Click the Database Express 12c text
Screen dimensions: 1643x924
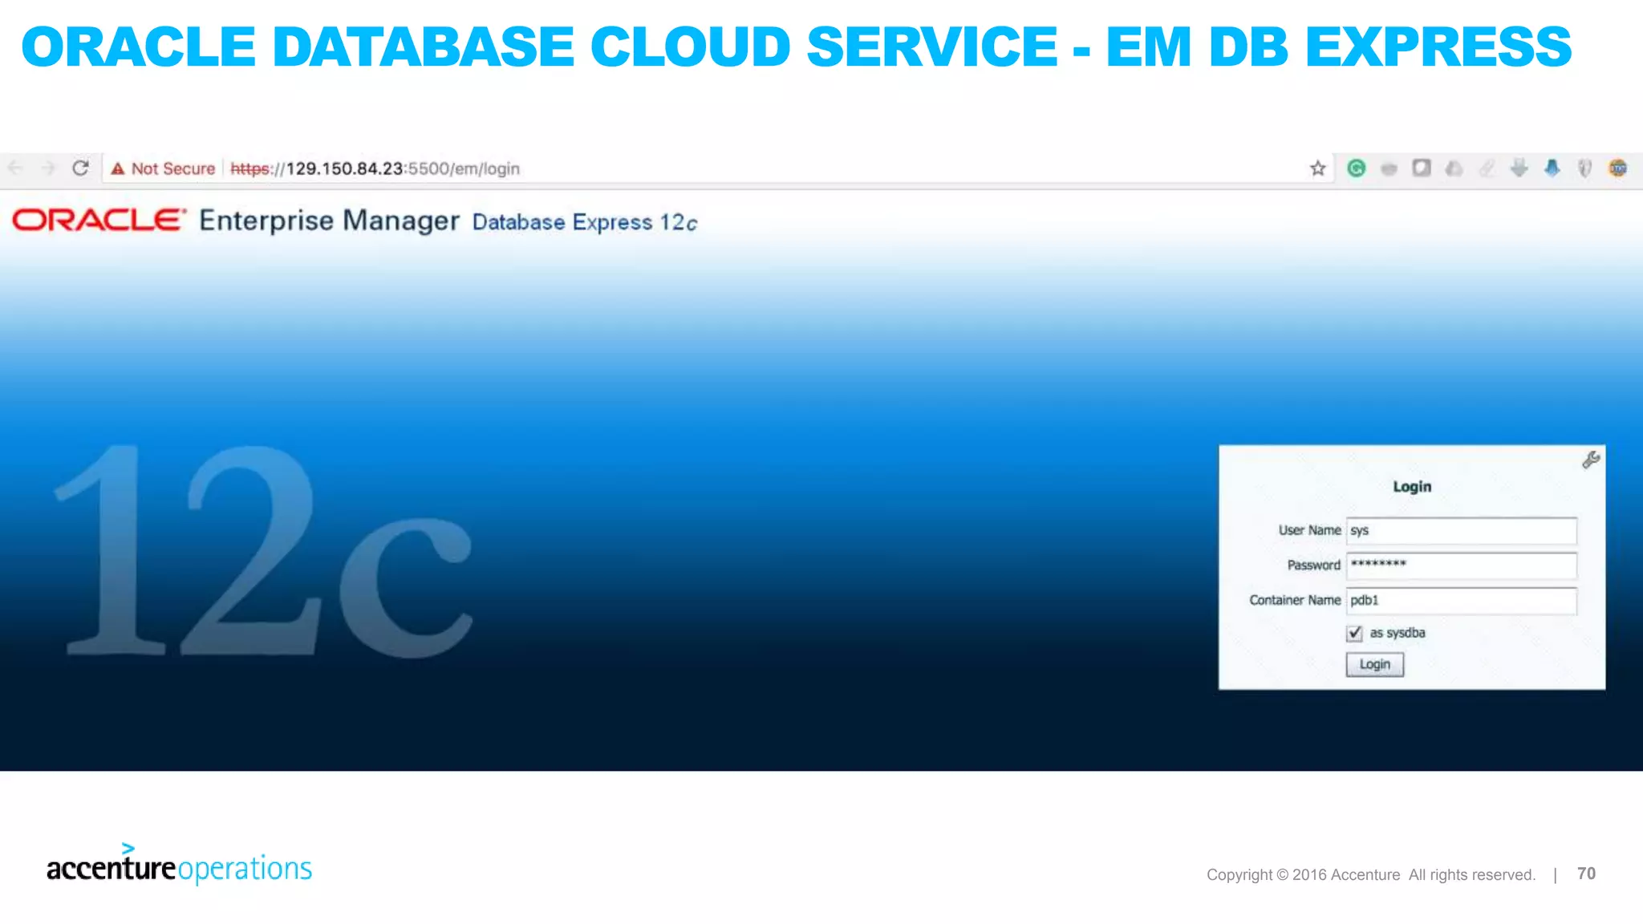pyautogui.click(x=585, y=222)
